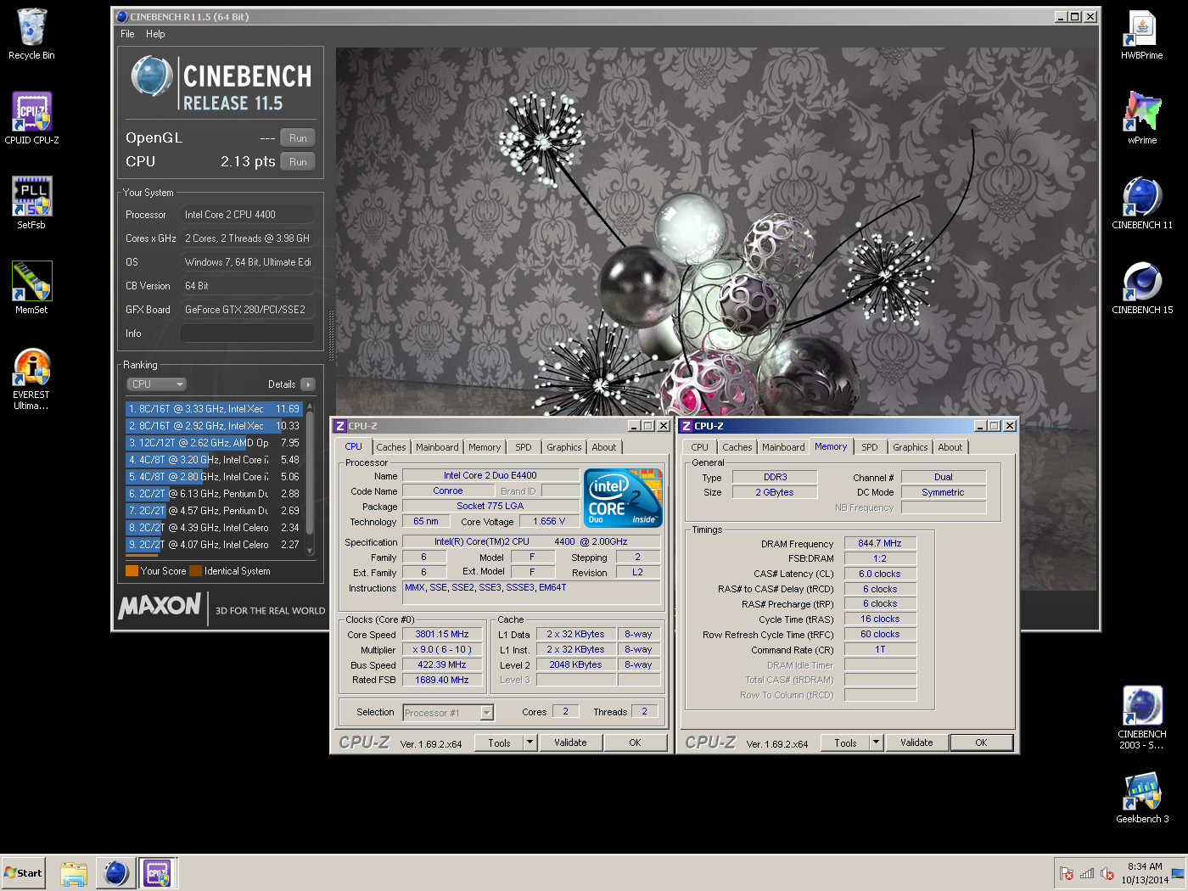Open CINEBENCH 11 desktop shortcut

coord(1142,203)
